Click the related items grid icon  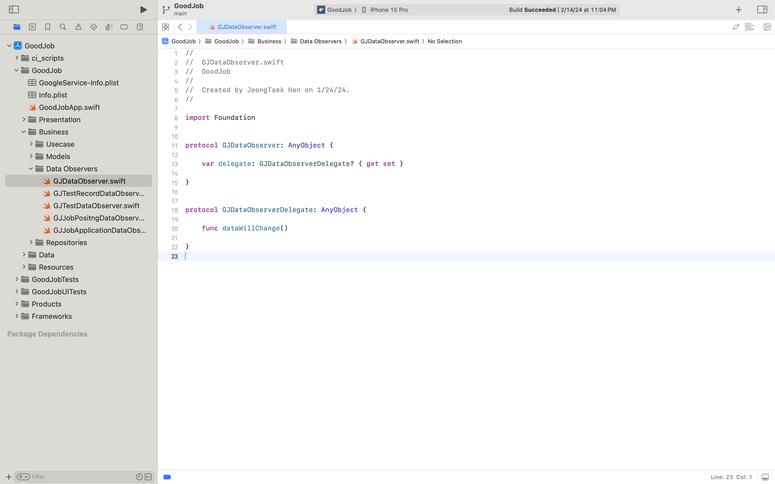tap(166, 27)
